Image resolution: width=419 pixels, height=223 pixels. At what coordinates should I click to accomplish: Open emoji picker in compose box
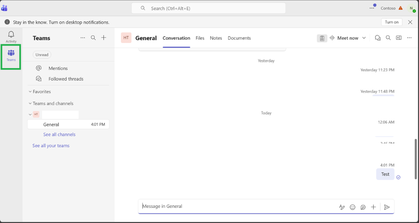pos(352,207)
